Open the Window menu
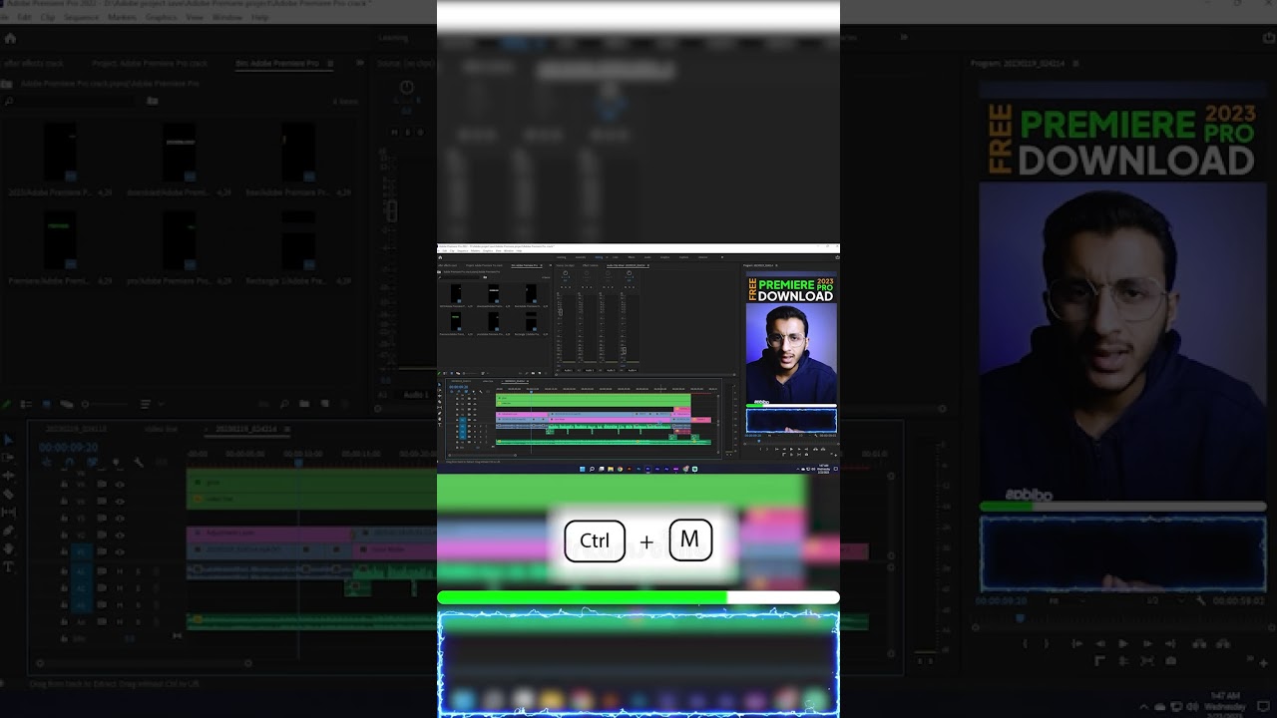Image resolution: width=1277 pixels, height=718 pixels. coord(227,17)
